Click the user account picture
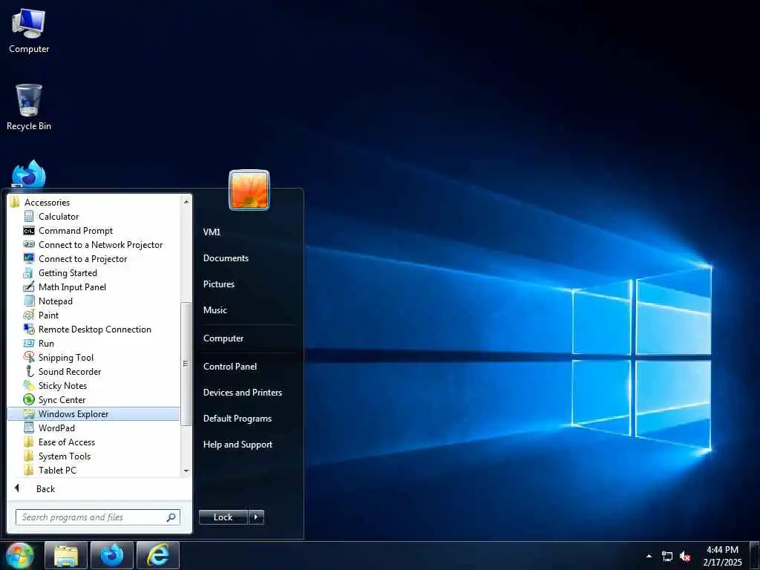The height and width of the screenshot is (570, 760). tap(249, 190)
